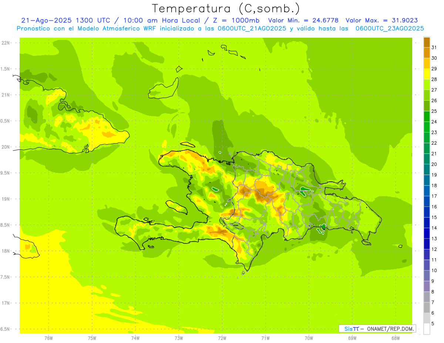This screenshot has height=343, width=444.
Task: Click the golden swatch between scale labels 29 and 30
Action: tap(427, 63)
